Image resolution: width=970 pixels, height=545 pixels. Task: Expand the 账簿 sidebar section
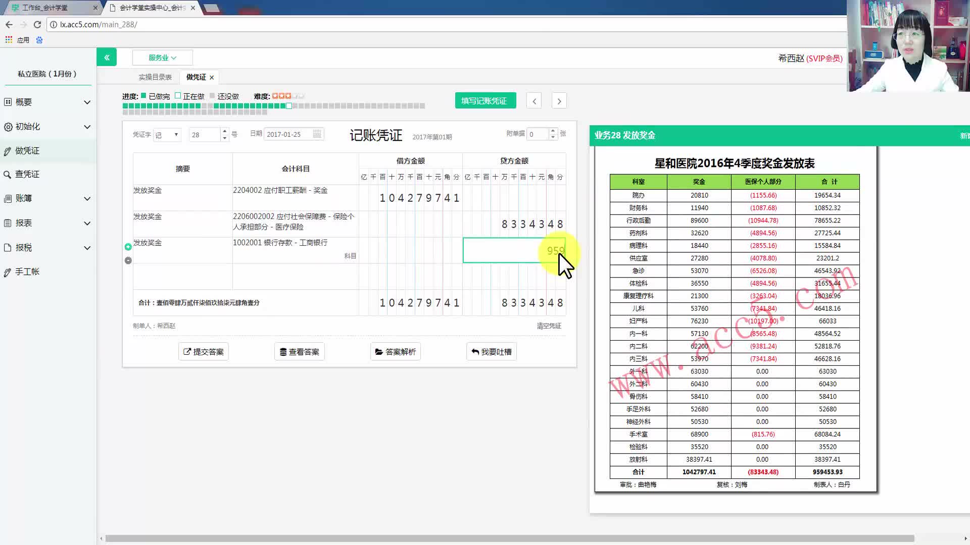click(x=47, y=198)
